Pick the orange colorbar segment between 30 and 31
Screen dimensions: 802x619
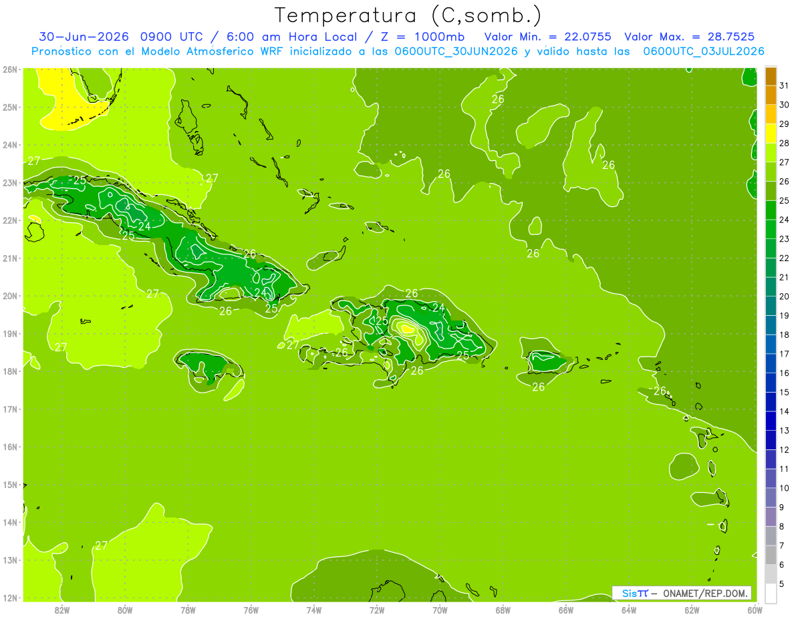[x=771, y=95]
